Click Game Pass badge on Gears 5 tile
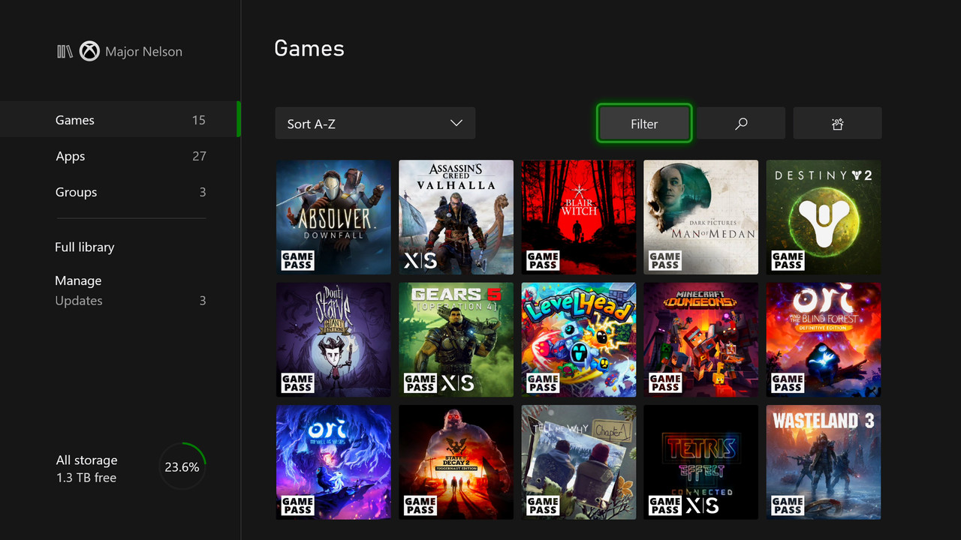 tap(420, 383)
